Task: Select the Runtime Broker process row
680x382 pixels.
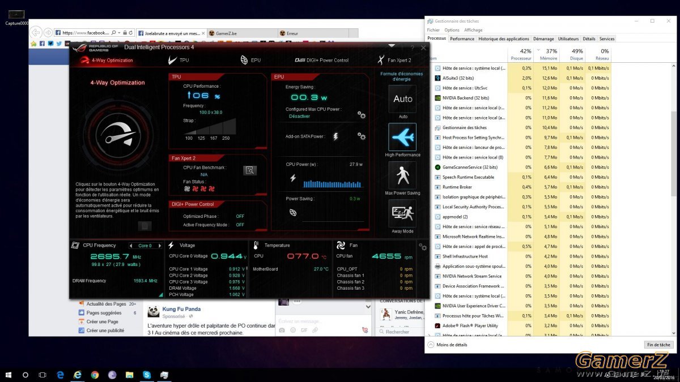Action: coord(522,187)
